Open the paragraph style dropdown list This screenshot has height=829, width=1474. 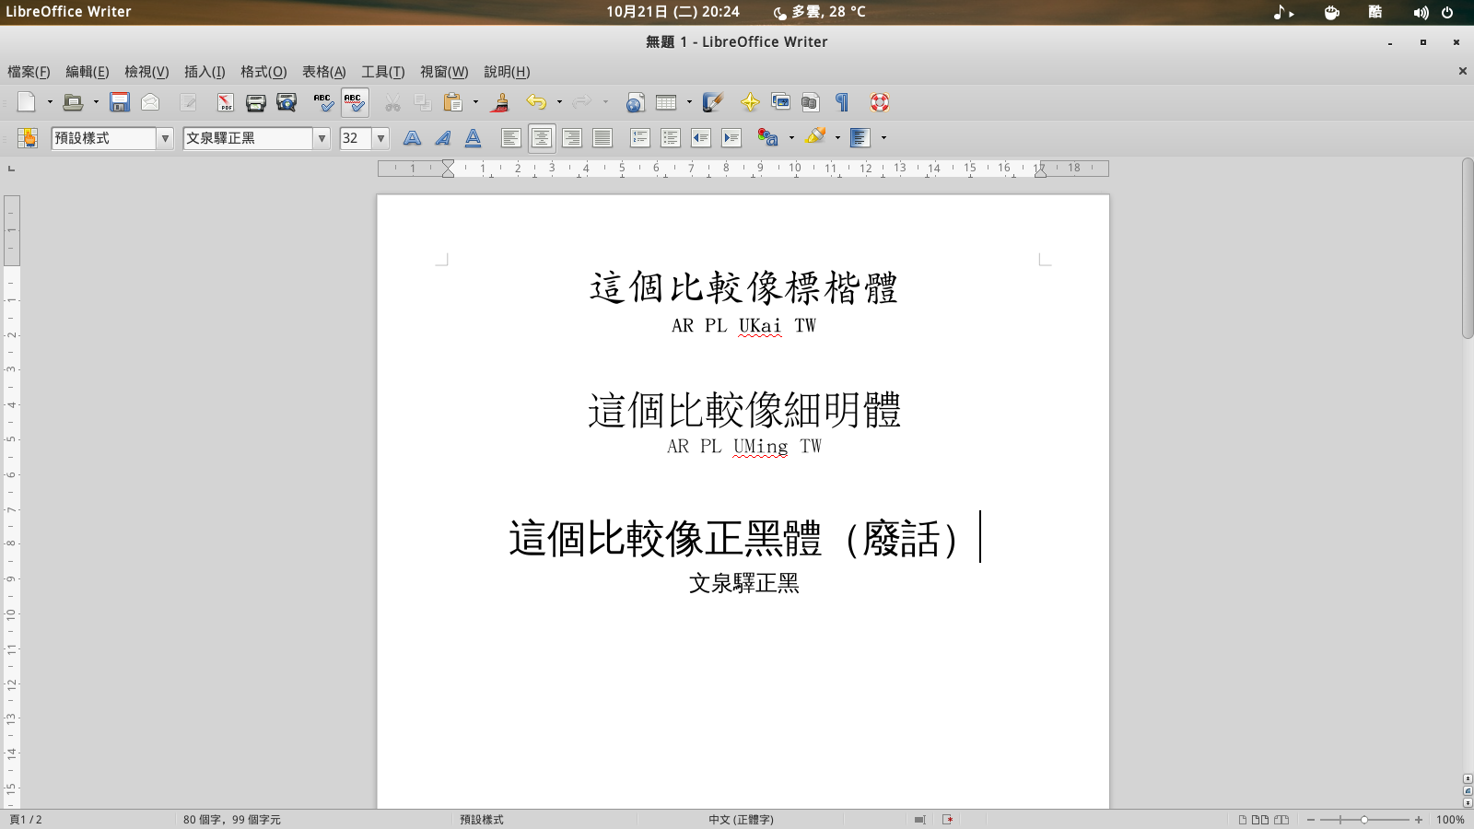point(165,138)
